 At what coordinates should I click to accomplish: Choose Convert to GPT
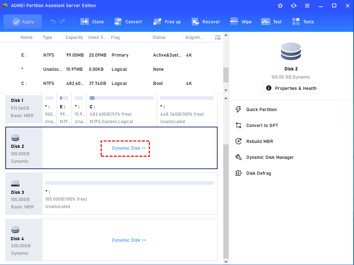(x=262, y=126)
